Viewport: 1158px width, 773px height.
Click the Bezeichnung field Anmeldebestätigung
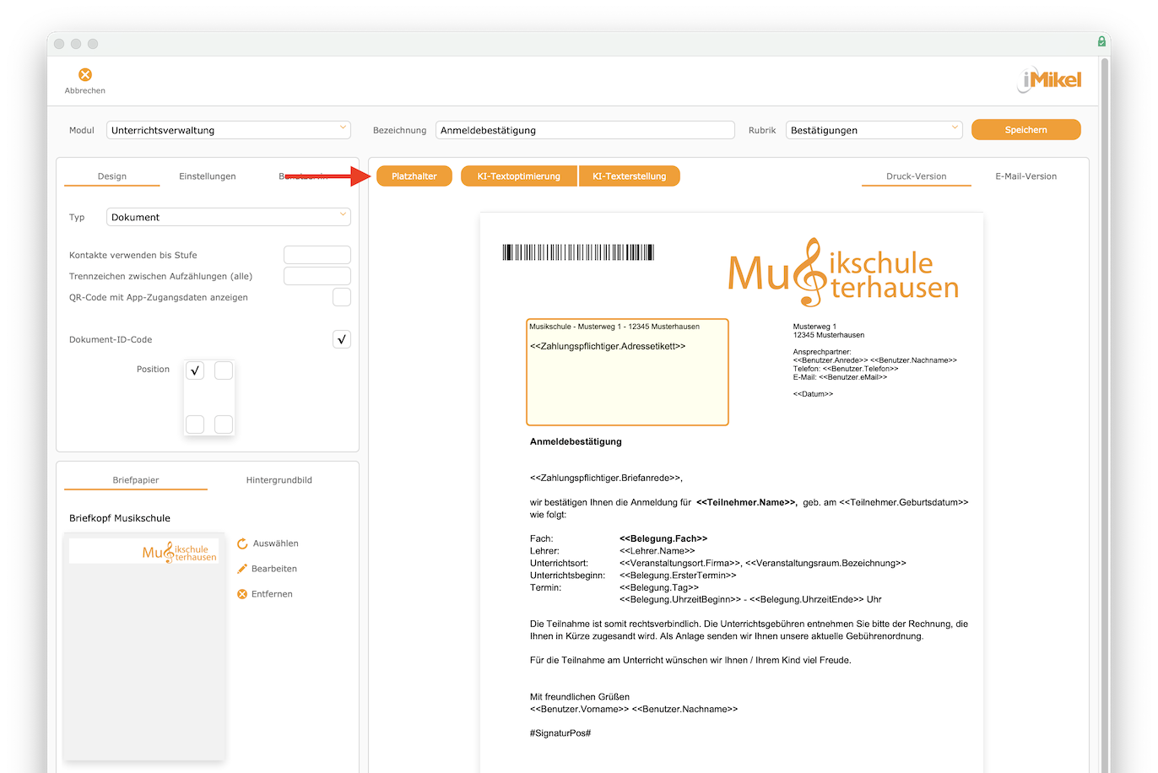click(x=586, y=130)
